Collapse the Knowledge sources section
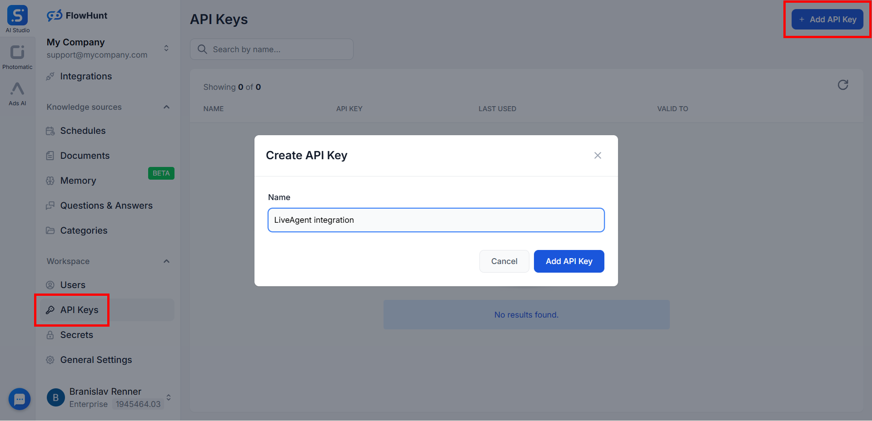 [166, 107]
